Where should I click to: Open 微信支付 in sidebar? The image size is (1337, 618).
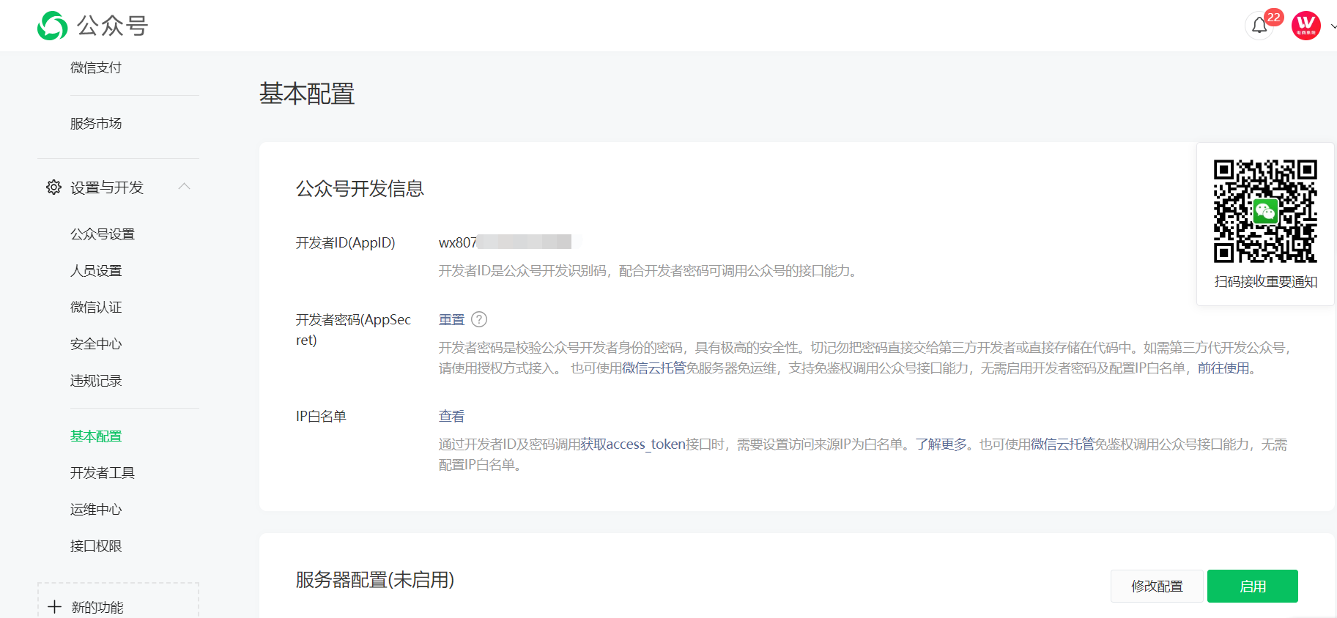pos(96,67)
